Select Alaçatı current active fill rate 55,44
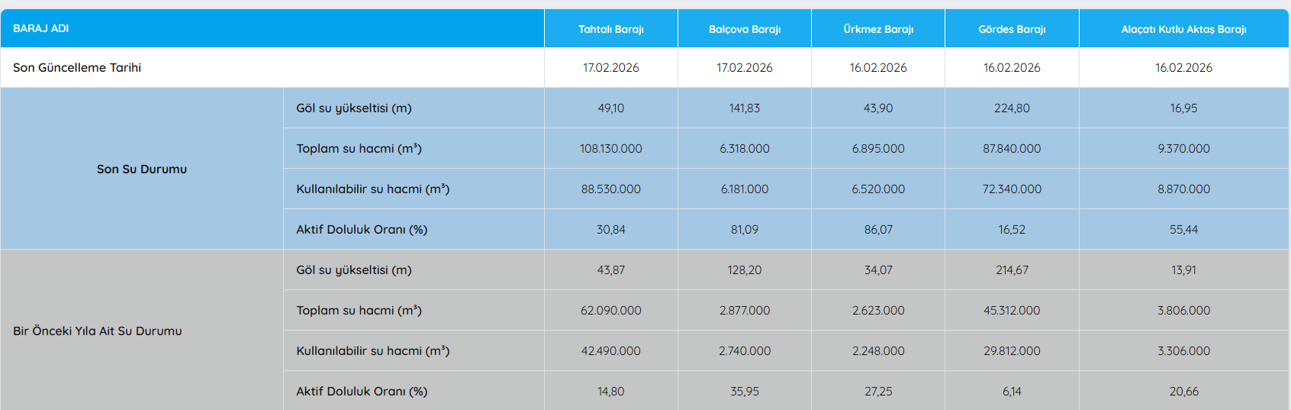This screenshot has width=1291, height=410. [x=1183, y=229]
